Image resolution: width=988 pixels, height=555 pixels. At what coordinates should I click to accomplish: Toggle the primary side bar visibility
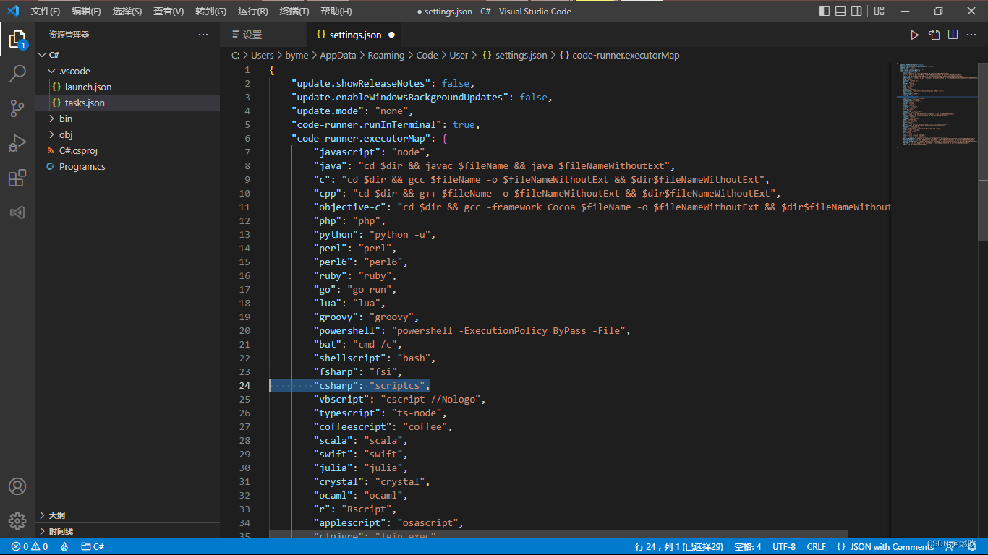(x=825, y=11)
